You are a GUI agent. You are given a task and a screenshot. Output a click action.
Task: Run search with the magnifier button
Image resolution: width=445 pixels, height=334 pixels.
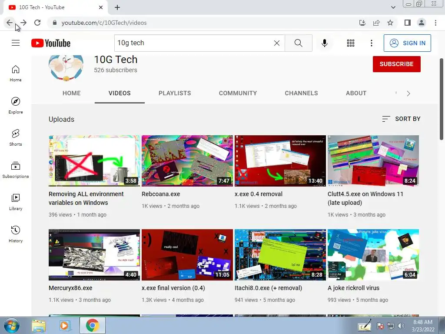coord(298,43)
